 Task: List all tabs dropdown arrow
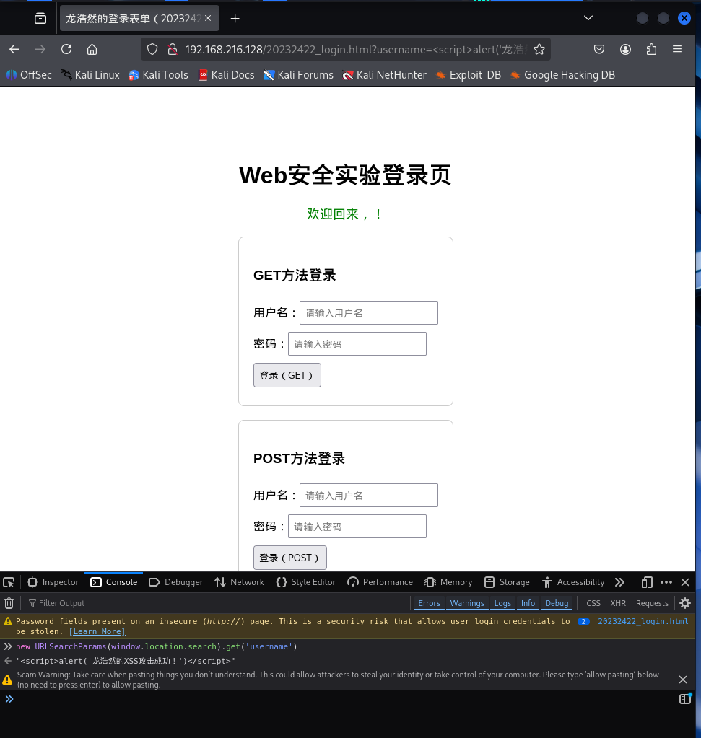(x=588, y=18)
